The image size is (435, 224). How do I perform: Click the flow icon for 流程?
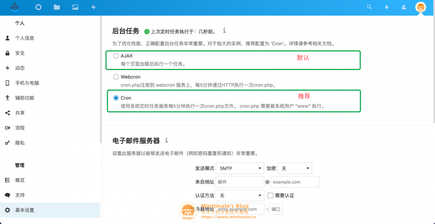pos(7,128)
